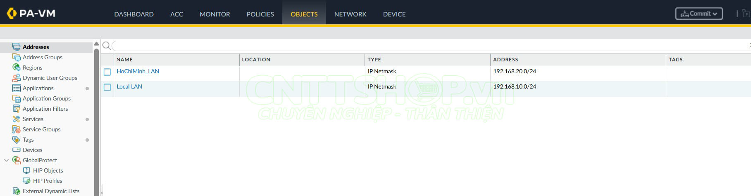Screen dimensions: 751x196
Task: Click the Dynamic User Groups icon
Action: [17, 78]
